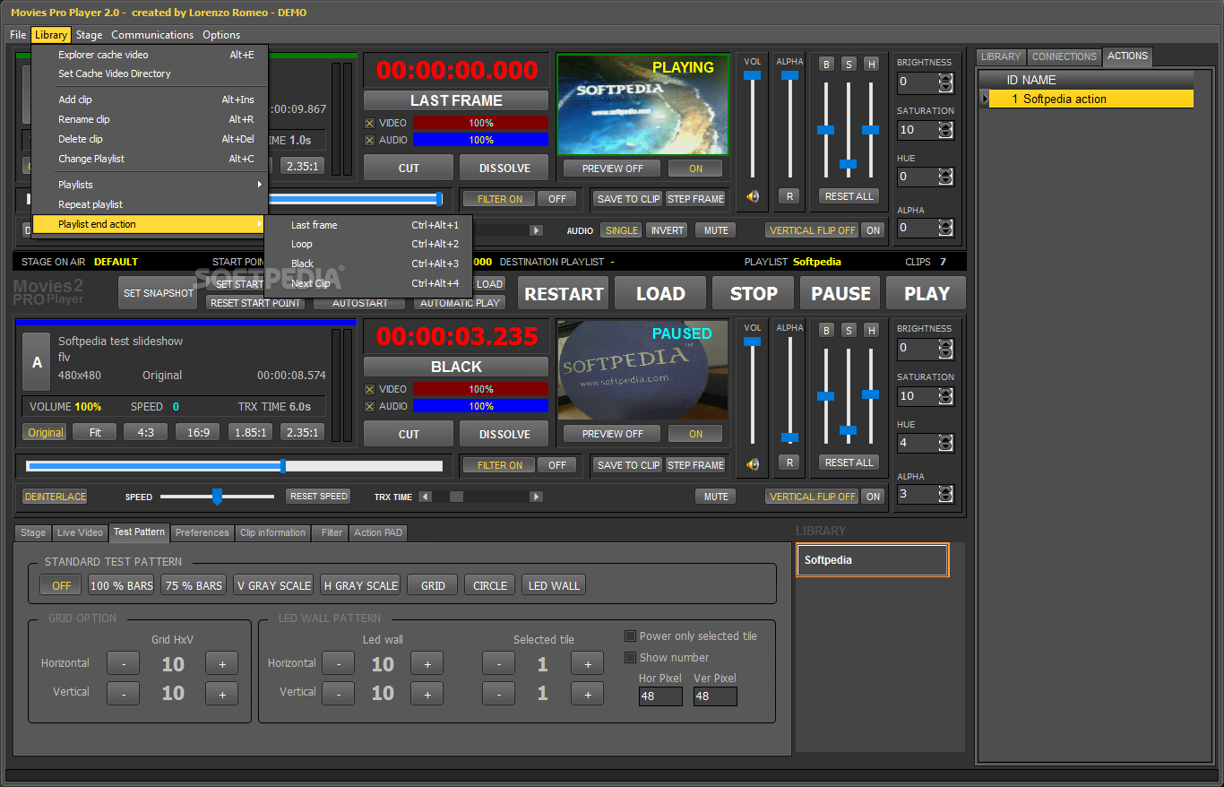Click the LED WALL pattern button
This screenshot has width=1224, height=787.
(554, 585)
